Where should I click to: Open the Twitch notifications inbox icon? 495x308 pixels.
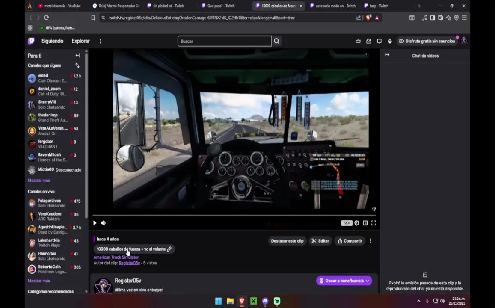point(369,41)
